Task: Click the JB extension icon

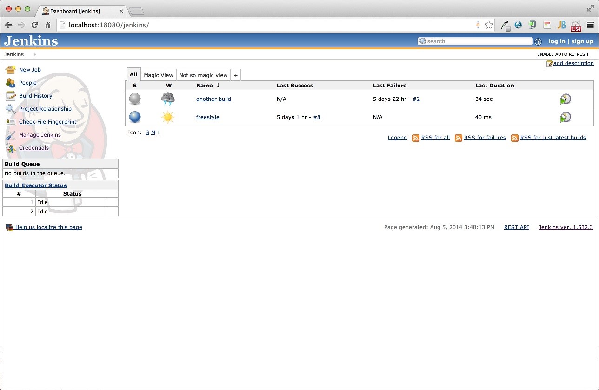Action: [x=561, y=25]
